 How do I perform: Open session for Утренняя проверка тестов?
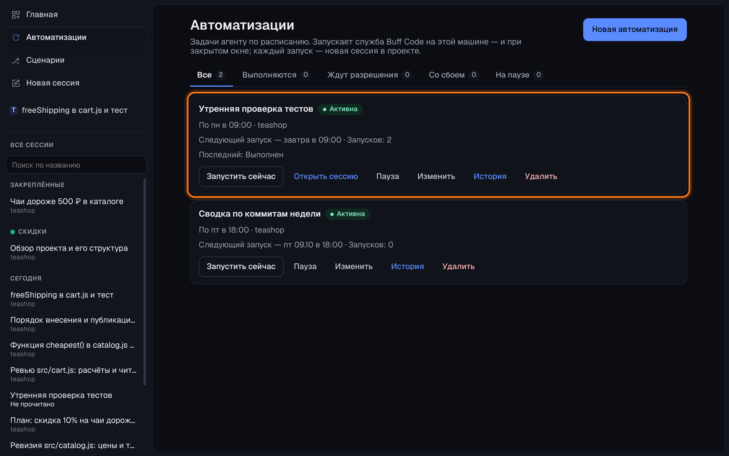326,176
